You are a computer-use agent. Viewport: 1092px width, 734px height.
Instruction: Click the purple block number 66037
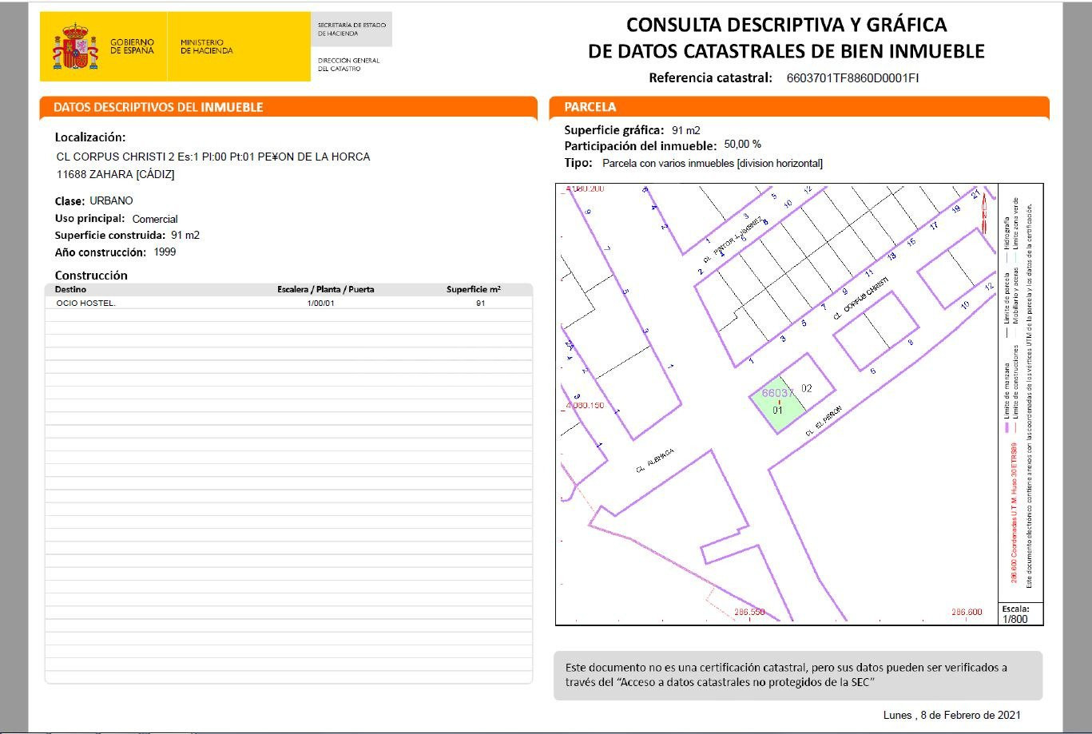point(777,393)
